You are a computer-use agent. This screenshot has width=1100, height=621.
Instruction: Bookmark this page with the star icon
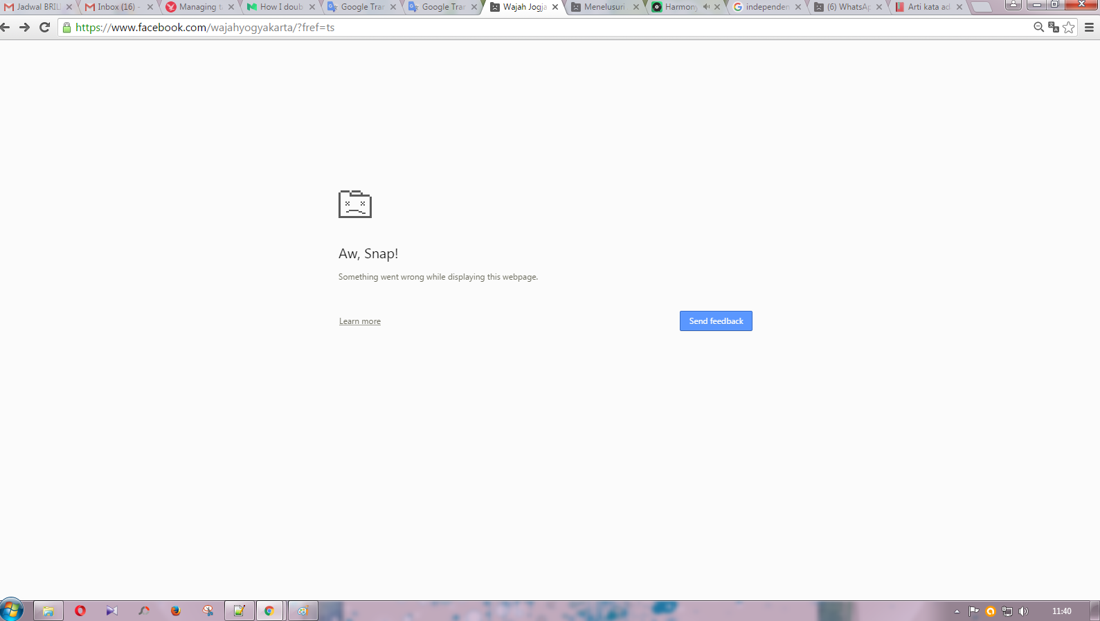pyautogui.click(x=1069, y=28)
